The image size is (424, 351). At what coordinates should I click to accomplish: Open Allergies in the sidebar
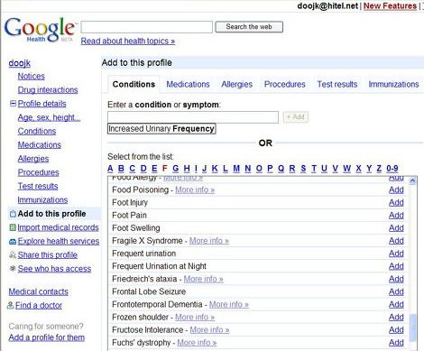point(33,159)
